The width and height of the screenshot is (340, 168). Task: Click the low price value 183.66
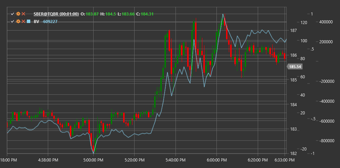click(x=128, y=14)
